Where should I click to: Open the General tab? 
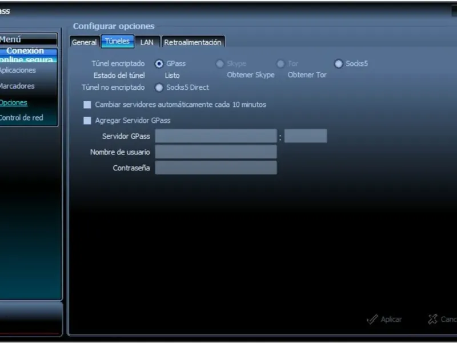(x=84, y=42)
